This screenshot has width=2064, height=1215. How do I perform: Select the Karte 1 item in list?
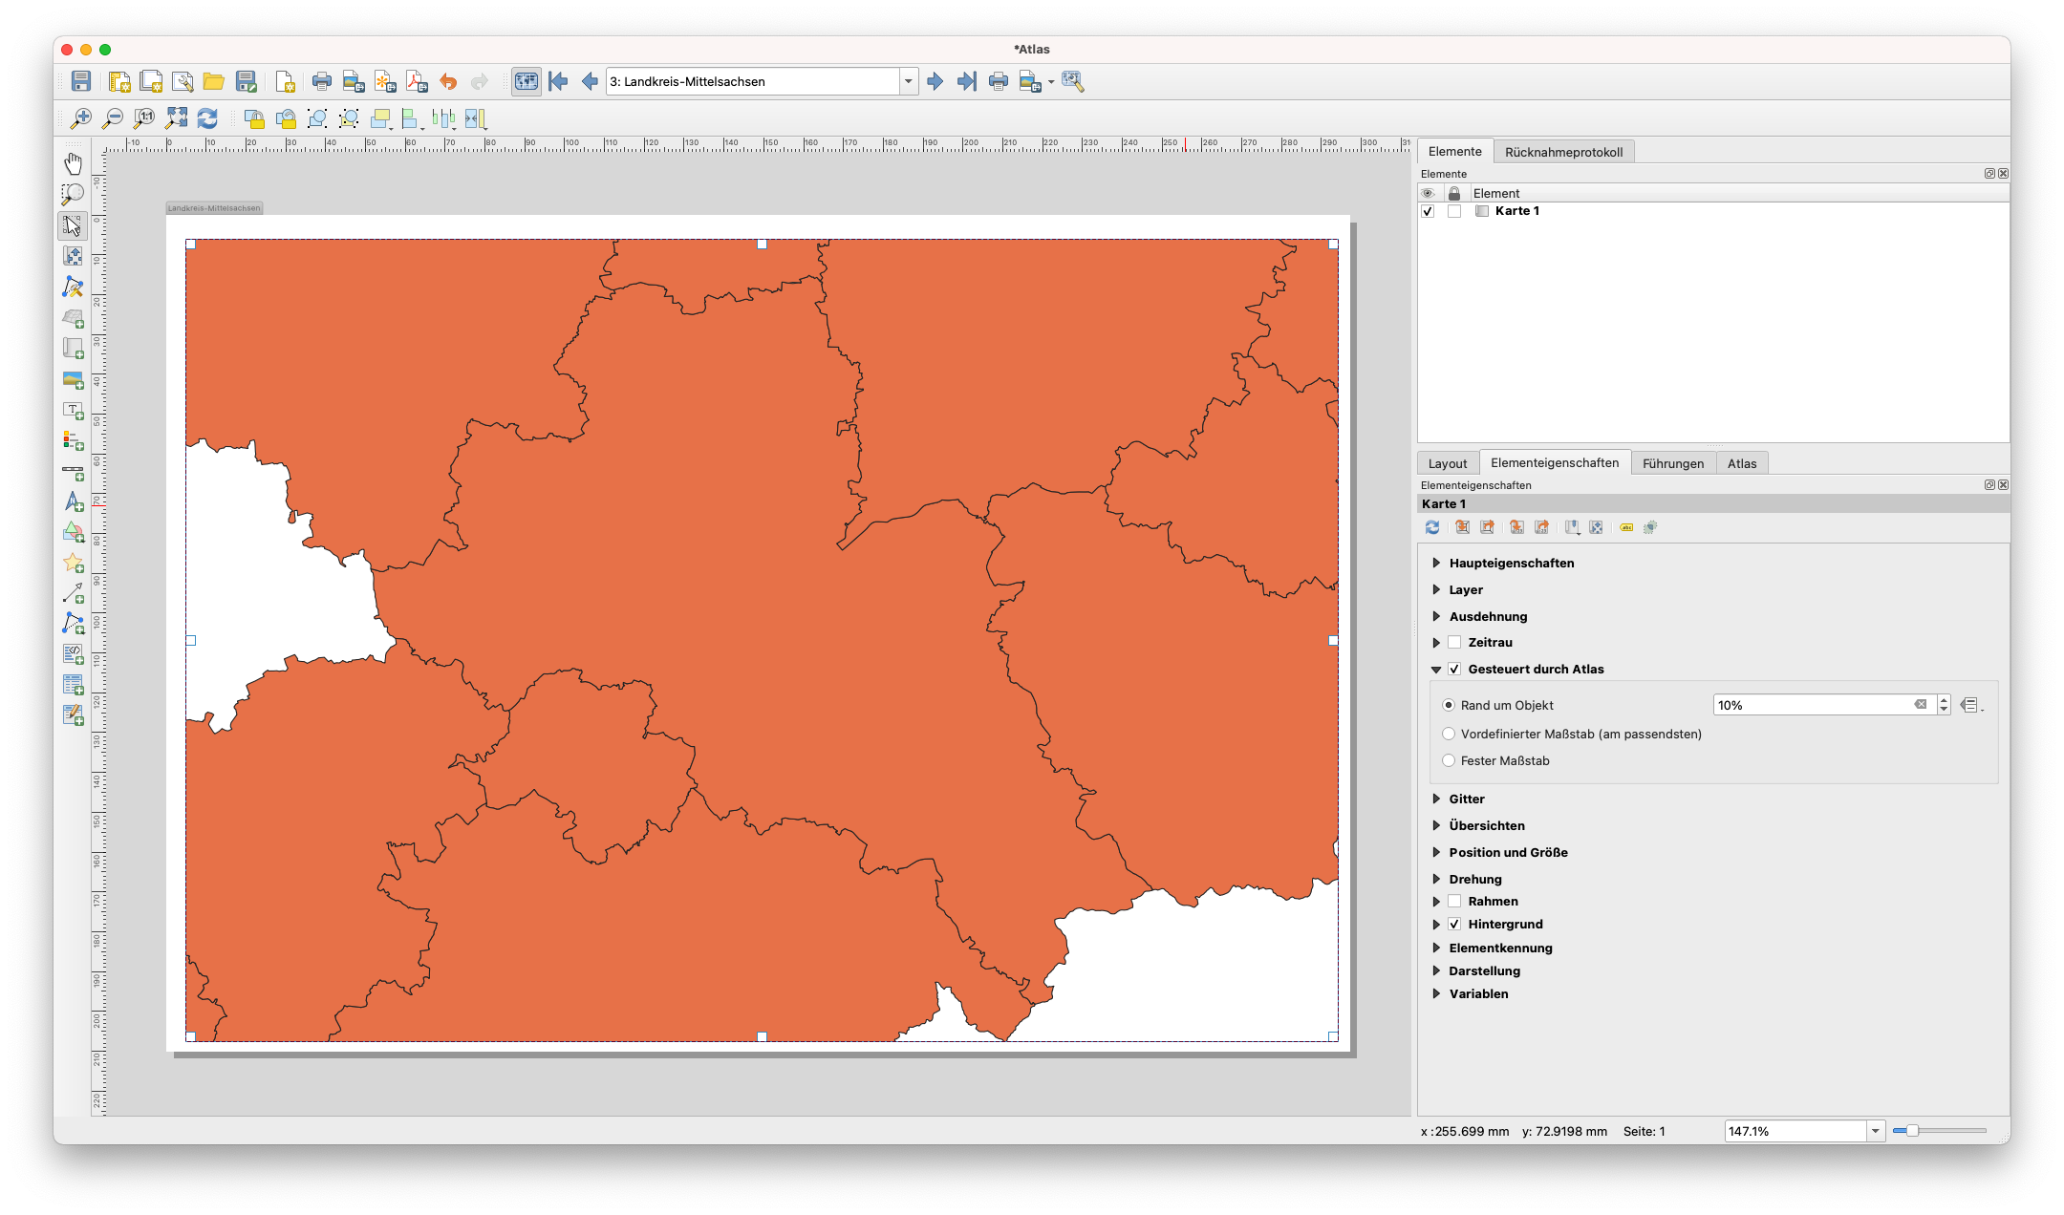click(1516, 211)
